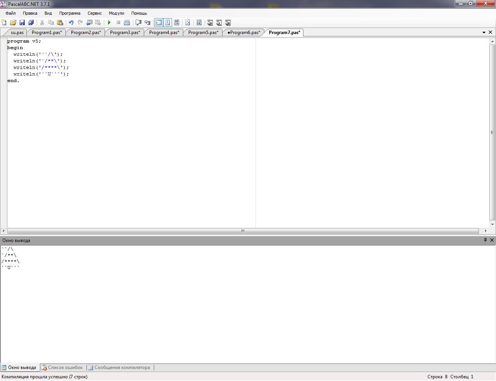Viewport: 496px width, 381px height.
Task: Open the Модули menu
Action: 116,13
